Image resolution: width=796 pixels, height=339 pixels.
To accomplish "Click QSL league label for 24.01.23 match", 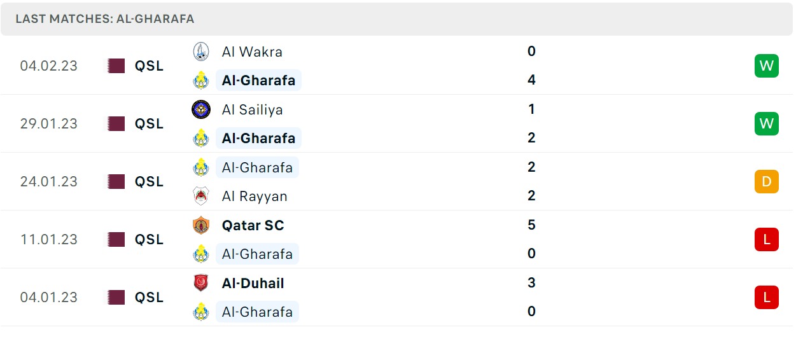I will pos(149,181).
